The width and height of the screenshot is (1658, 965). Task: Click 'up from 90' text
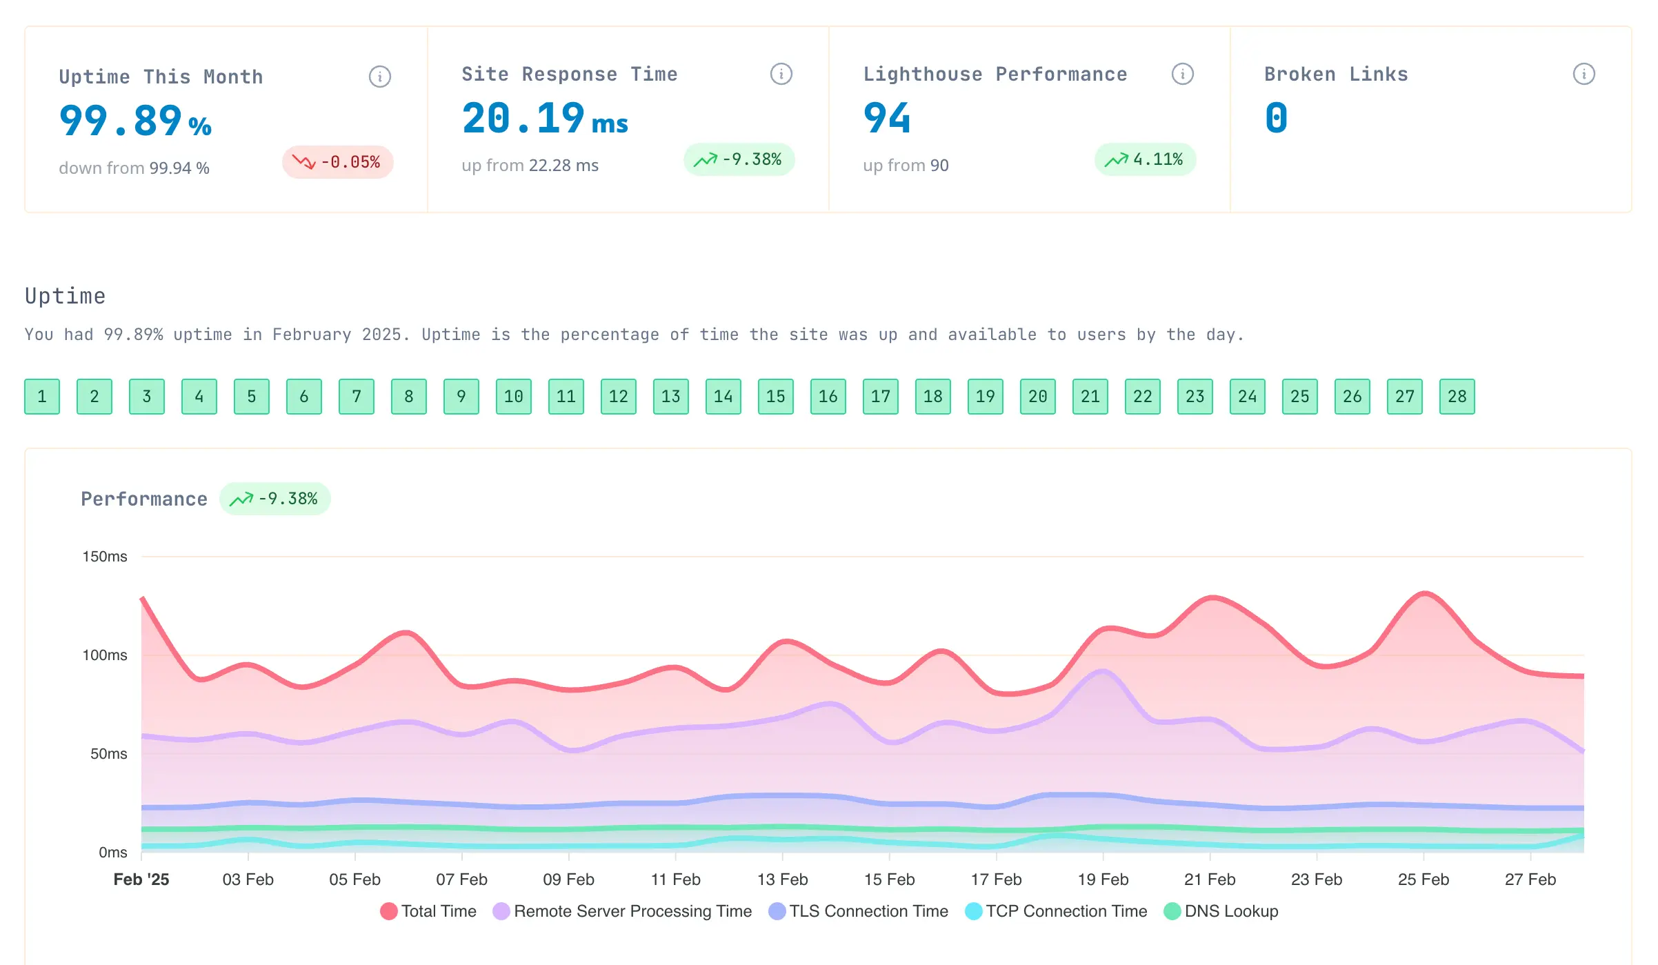[906, 166]
